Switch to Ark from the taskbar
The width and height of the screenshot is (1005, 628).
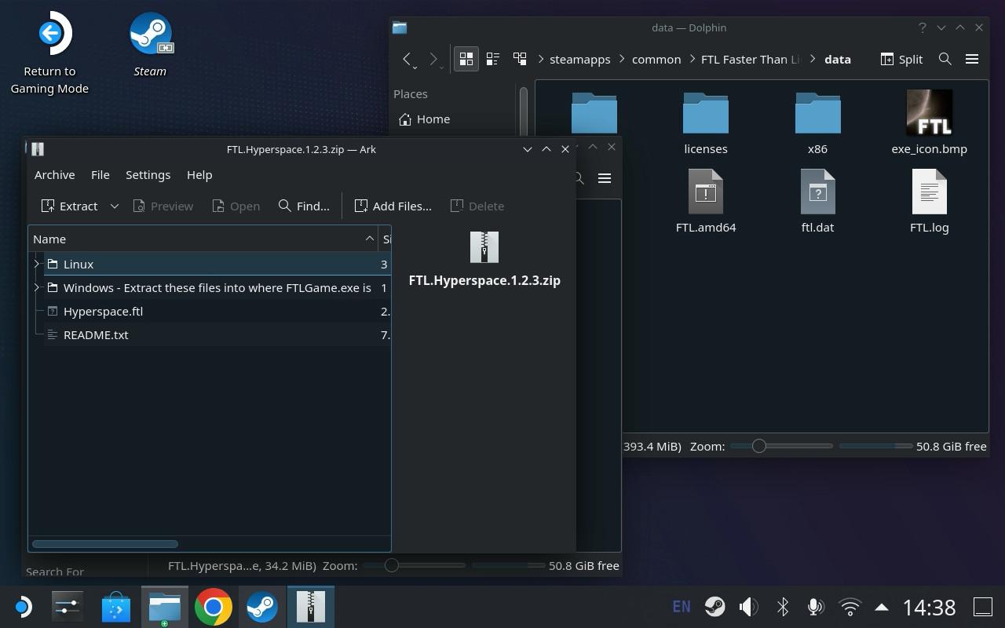tap(310, 607)
